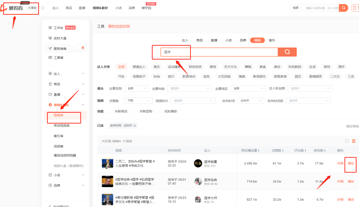Open 服务指南 in the sidebar
359x207 pixels.
click(60, 49)
